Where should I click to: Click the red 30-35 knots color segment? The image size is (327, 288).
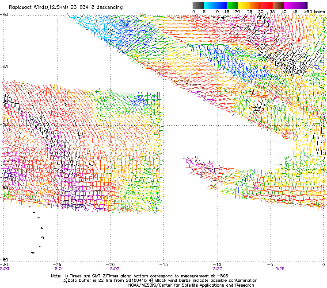point(267,5)
